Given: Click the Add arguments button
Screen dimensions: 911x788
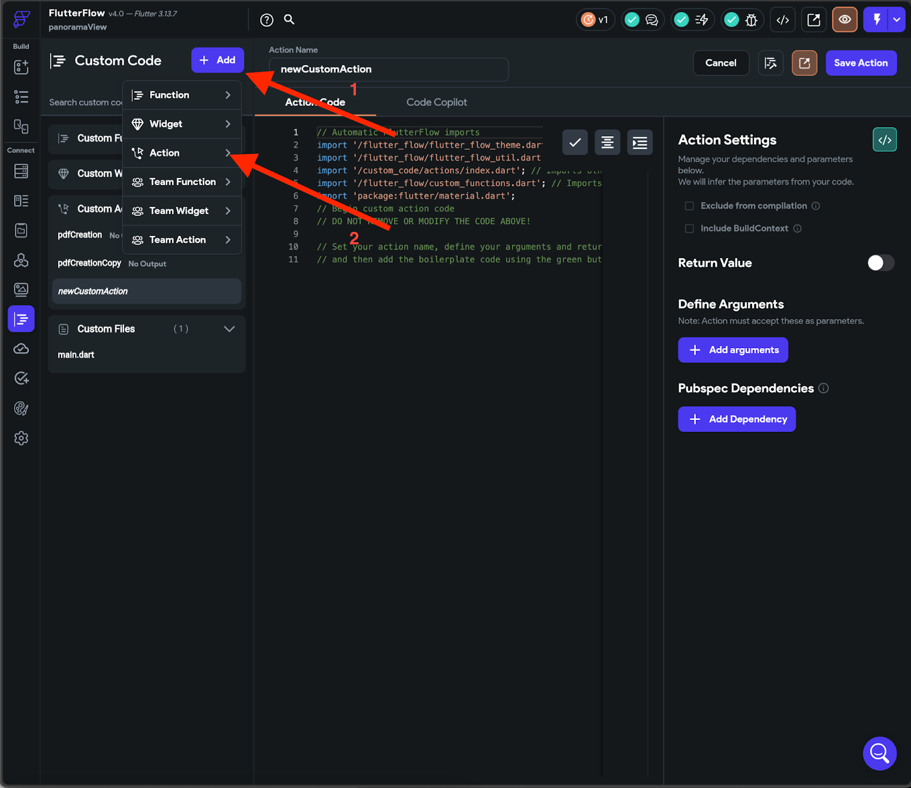Looking at the screenshot, I should coord(733,350).
